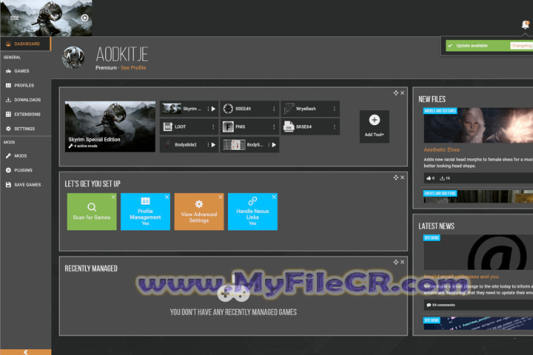Dismiss the Scan for Games tile

pos(113,197)
